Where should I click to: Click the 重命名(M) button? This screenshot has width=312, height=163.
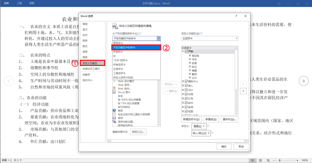[229, 120]
